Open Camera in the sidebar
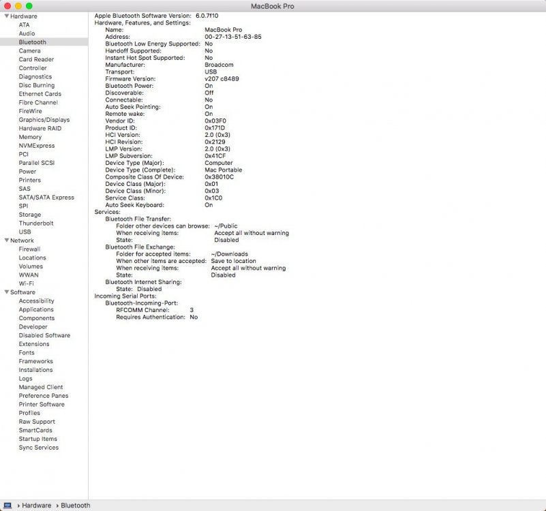 [x=29, y=51]
